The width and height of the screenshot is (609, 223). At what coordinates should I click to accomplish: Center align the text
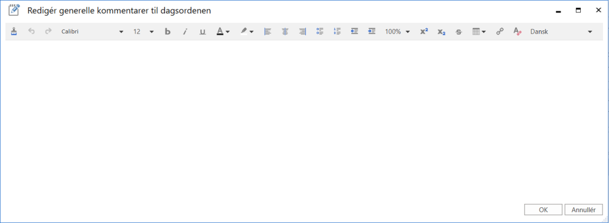(285, 31)
